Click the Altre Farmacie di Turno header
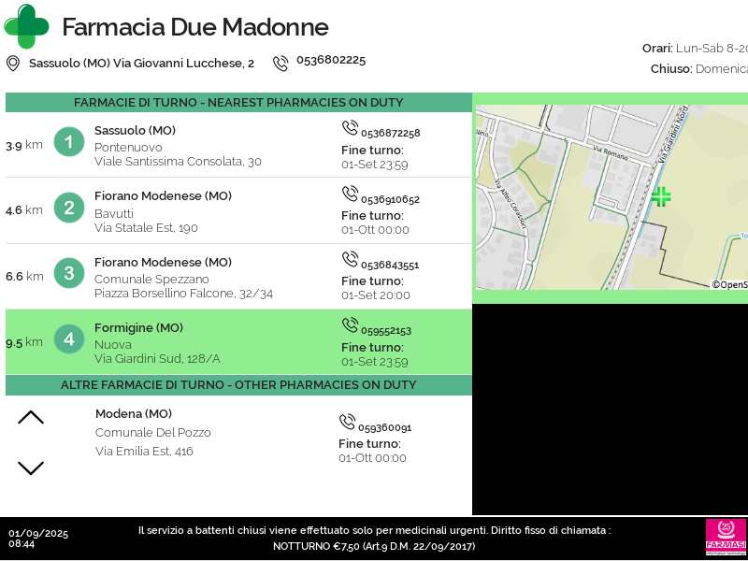Viewport: 748px width, 561px height. coord(238,385)
